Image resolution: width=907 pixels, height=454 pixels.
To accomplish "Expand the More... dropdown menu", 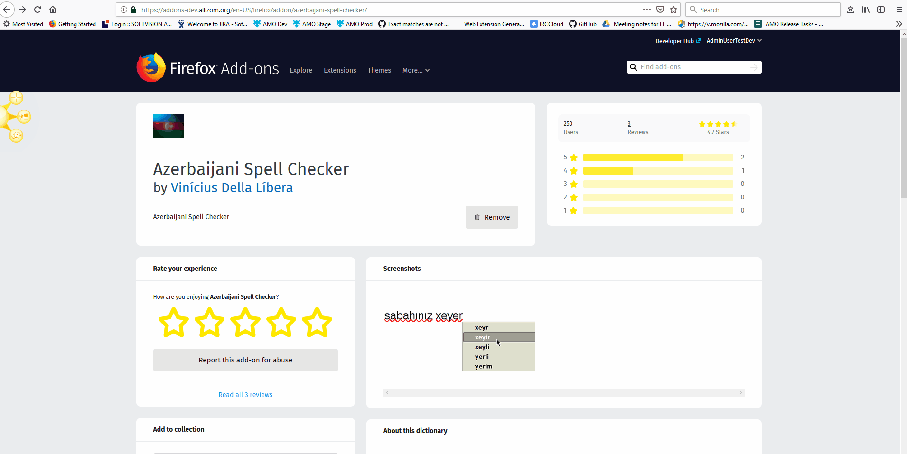I will tap(416, 70).
